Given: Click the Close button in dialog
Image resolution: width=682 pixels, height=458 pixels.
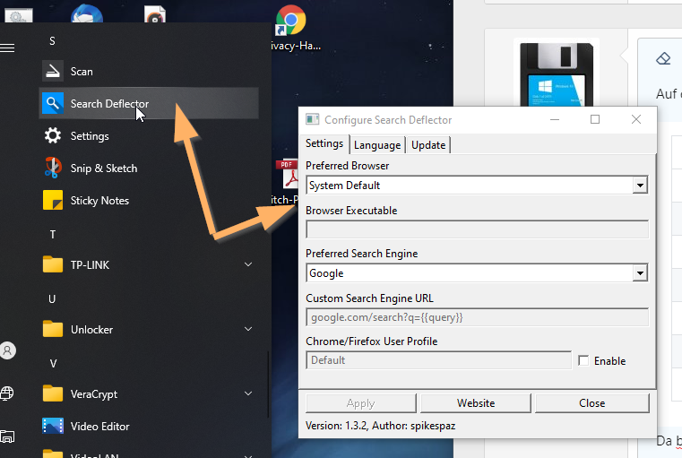Looking at the screenshot, I should click(592, 403).
